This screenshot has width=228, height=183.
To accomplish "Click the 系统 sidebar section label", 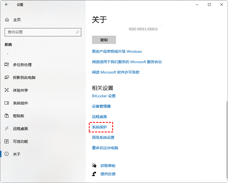I will [x=8, y=44].
